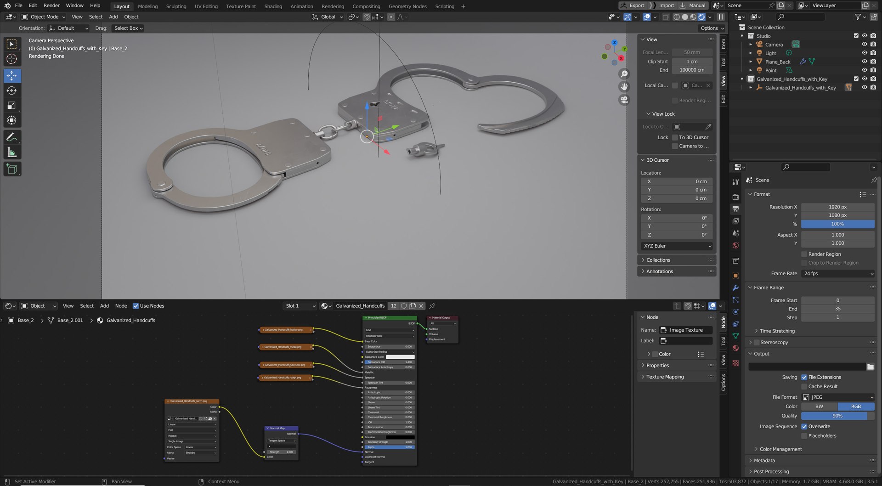Click the viewport zoom magnifier icon

(624, 74)
